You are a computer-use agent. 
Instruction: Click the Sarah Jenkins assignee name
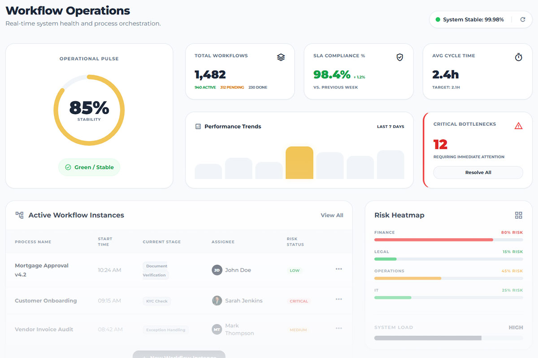coord(244,301)
